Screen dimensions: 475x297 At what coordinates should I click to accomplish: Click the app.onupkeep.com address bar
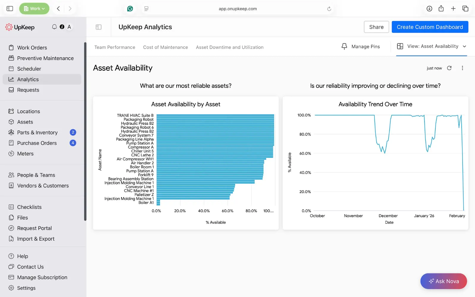click(237, 9)
